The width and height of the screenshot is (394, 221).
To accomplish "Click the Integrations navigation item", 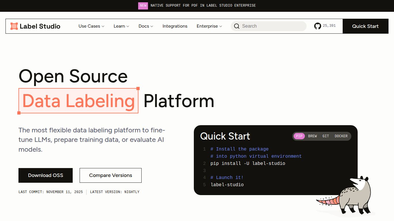I will 175,26.
